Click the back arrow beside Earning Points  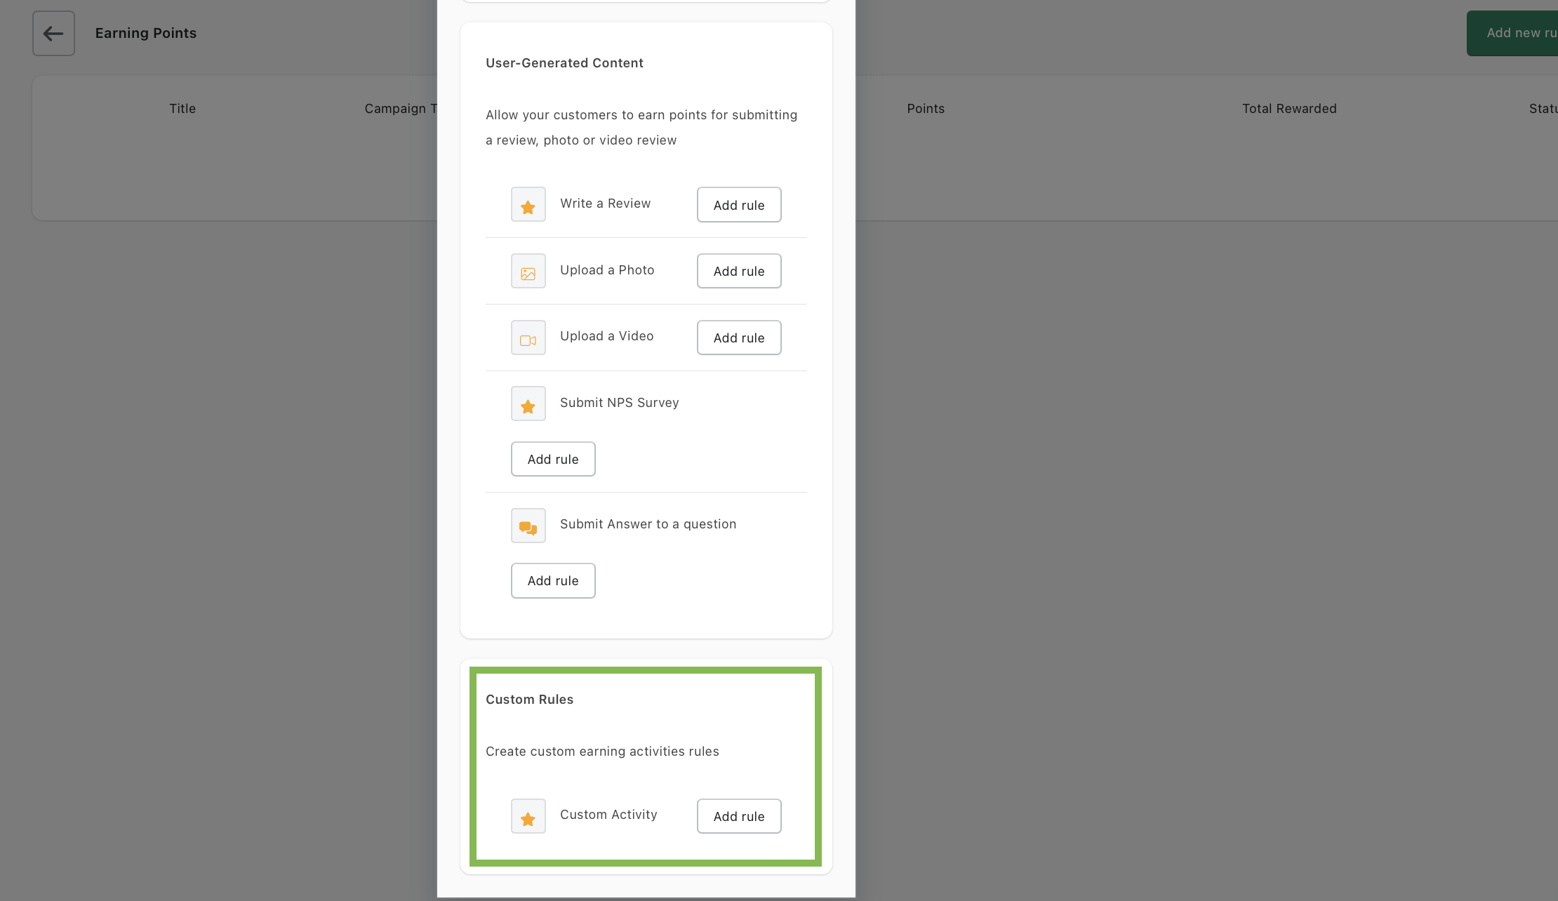tap(53, 33)
